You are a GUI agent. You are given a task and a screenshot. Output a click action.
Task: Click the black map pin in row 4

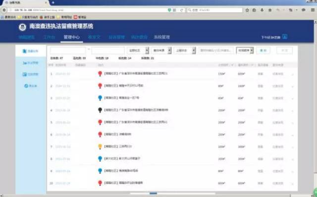pos(100,110)
